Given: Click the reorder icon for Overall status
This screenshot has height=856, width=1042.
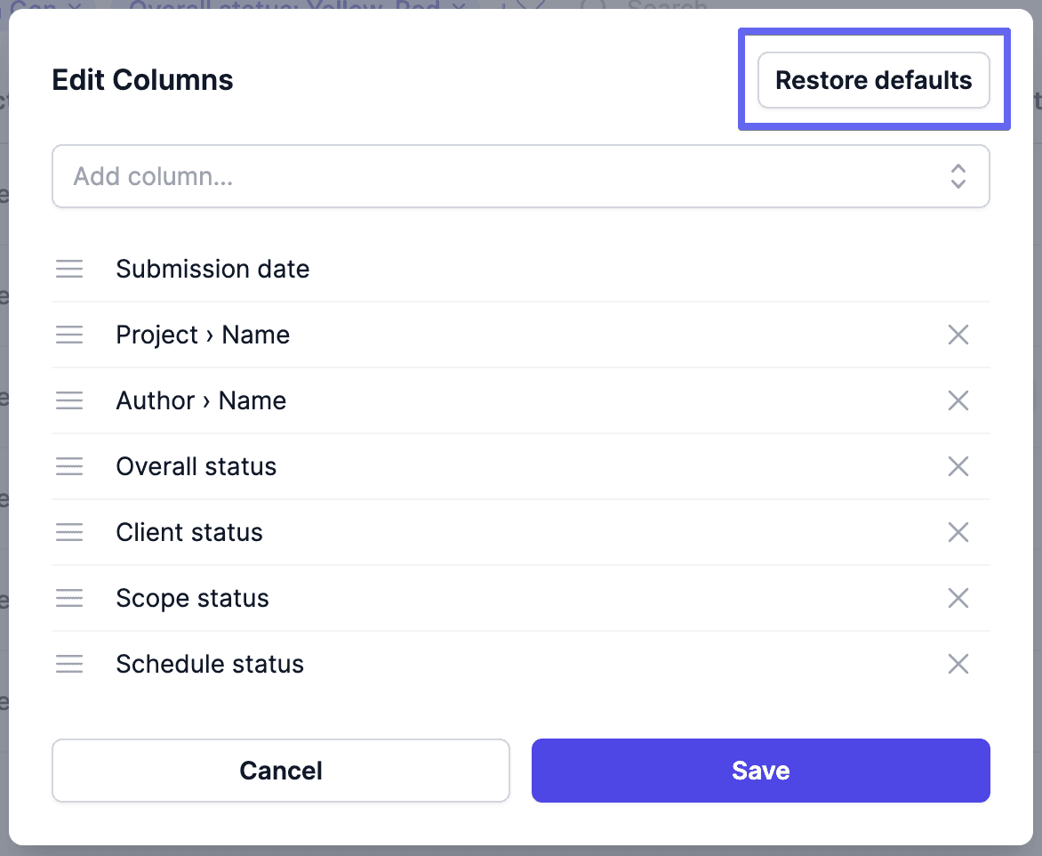Looking at the screenshot, I should tap(69, 466).
